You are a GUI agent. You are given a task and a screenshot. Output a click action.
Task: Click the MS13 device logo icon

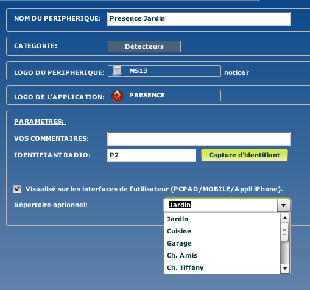click(117, 71)
